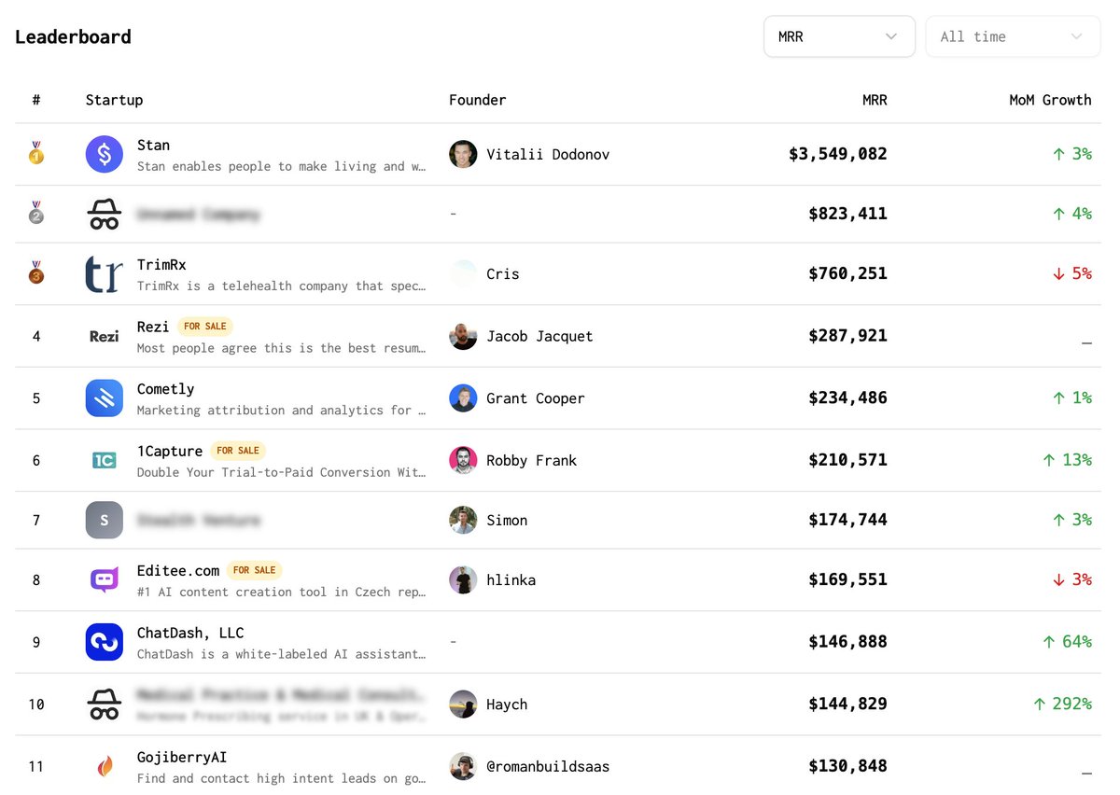Click the $234,486 MRR value
This screenshot has height=795, width=1120.
tap(847, 398)
